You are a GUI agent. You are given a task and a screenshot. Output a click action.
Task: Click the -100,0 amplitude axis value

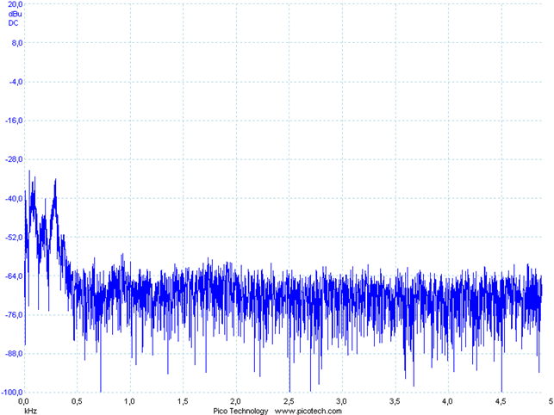pos(12,393)
